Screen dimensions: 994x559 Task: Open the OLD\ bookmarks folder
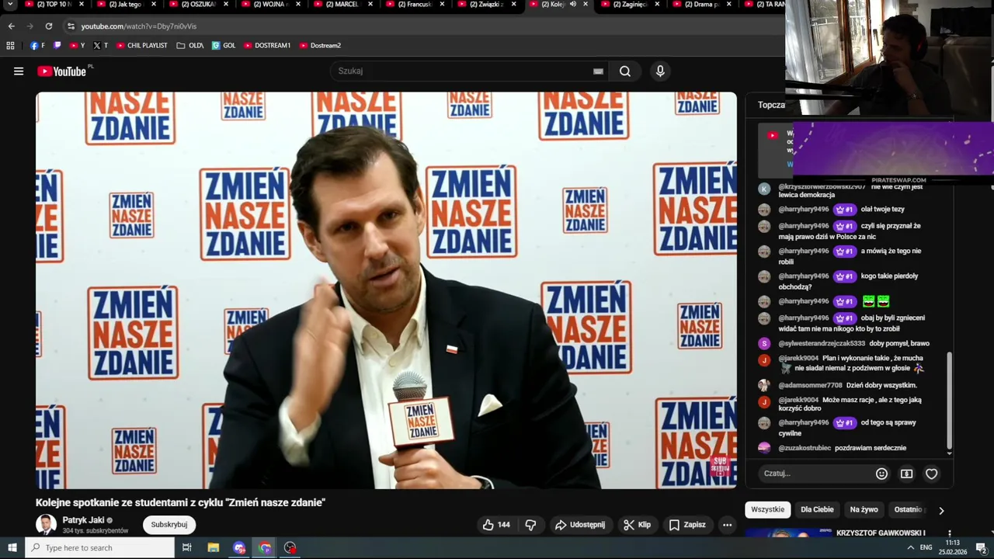pyautogui.click(x=190, y=46)
